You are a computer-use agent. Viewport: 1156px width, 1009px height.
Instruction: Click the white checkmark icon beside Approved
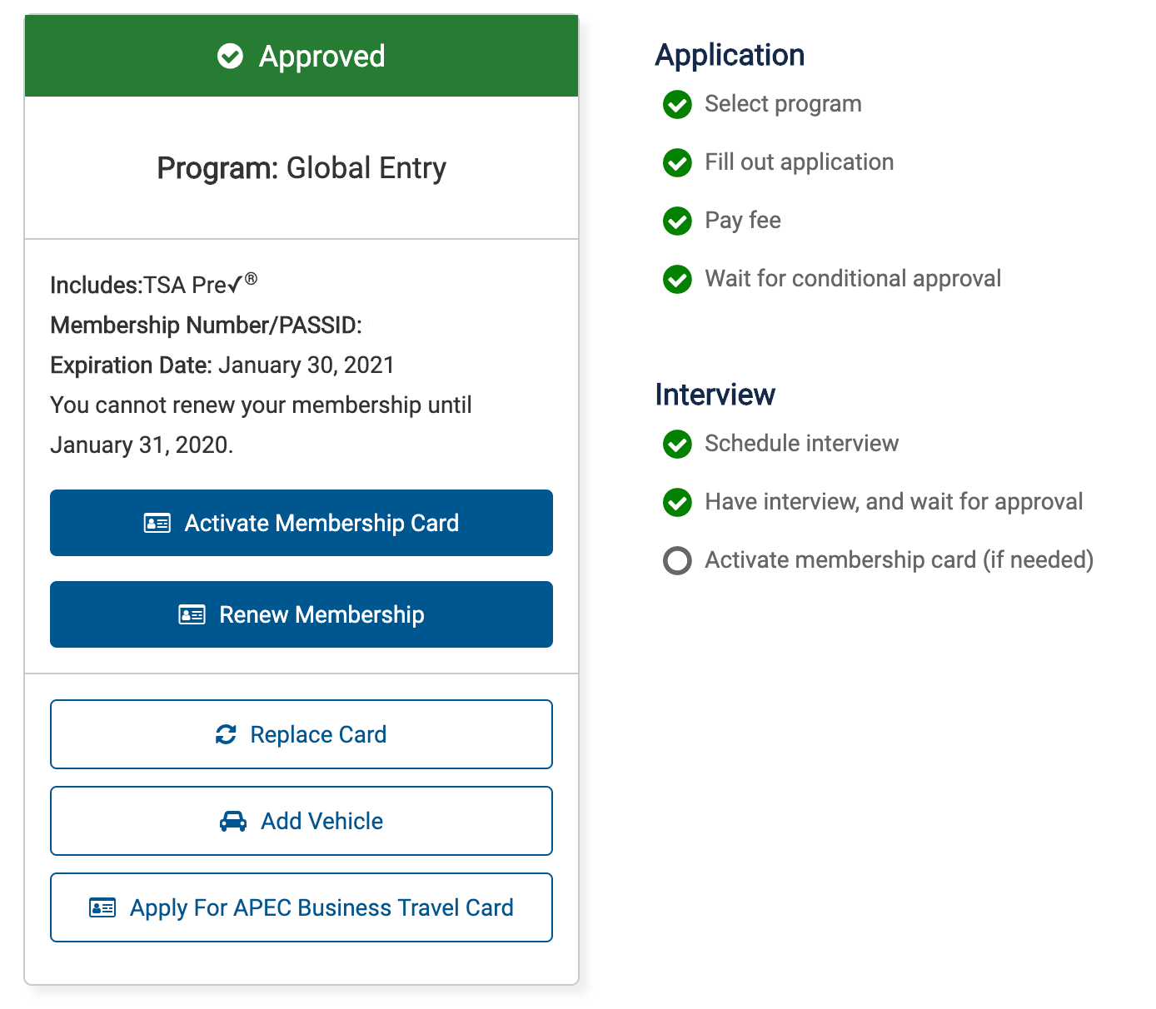230,56
